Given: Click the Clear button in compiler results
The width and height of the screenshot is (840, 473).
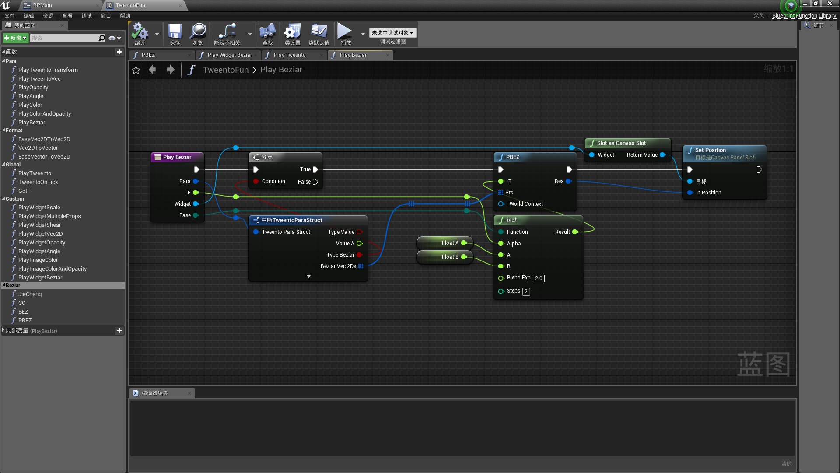Looking at the screenshot, I should click(x=786, y=464).
